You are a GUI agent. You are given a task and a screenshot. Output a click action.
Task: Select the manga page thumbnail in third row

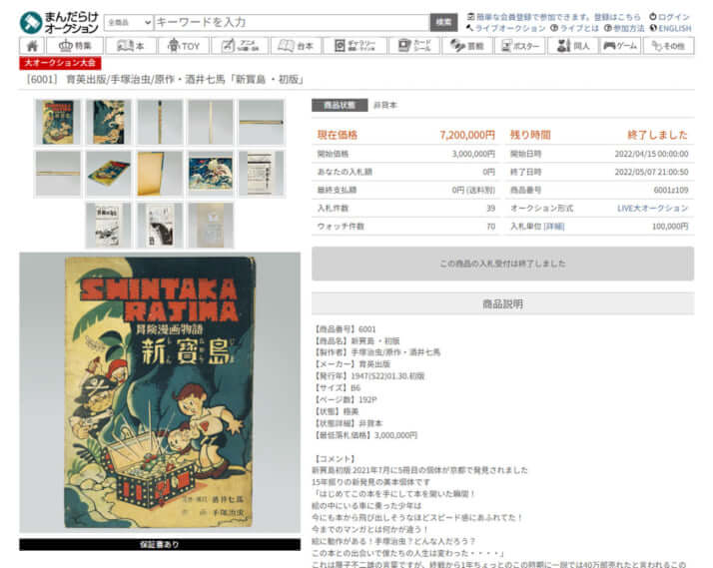(x=160, y=225)
